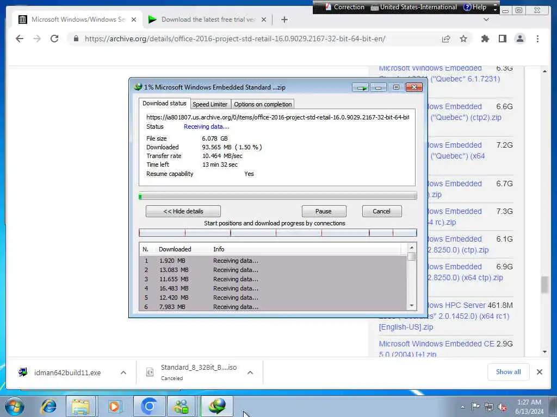Close the downloads bar
The image size is (557, 417).
click(539, 372)
